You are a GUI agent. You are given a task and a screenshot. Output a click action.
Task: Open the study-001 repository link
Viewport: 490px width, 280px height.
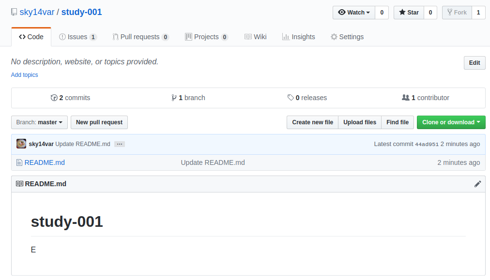click(81, 12)
